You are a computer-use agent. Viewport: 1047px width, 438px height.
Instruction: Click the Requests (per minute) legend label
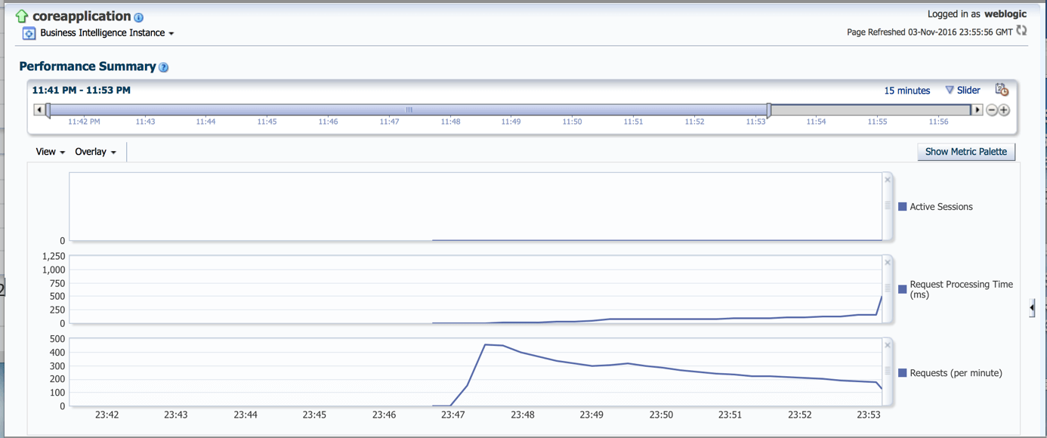[956, 373]
